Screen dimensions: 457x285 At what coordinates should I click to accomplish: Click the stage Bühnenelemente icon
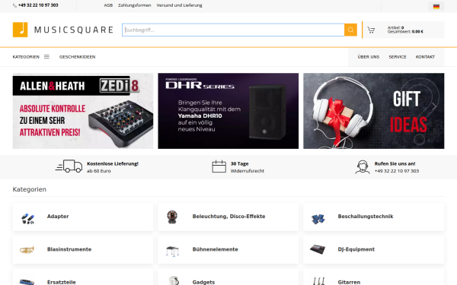click(x=172, y=252)
